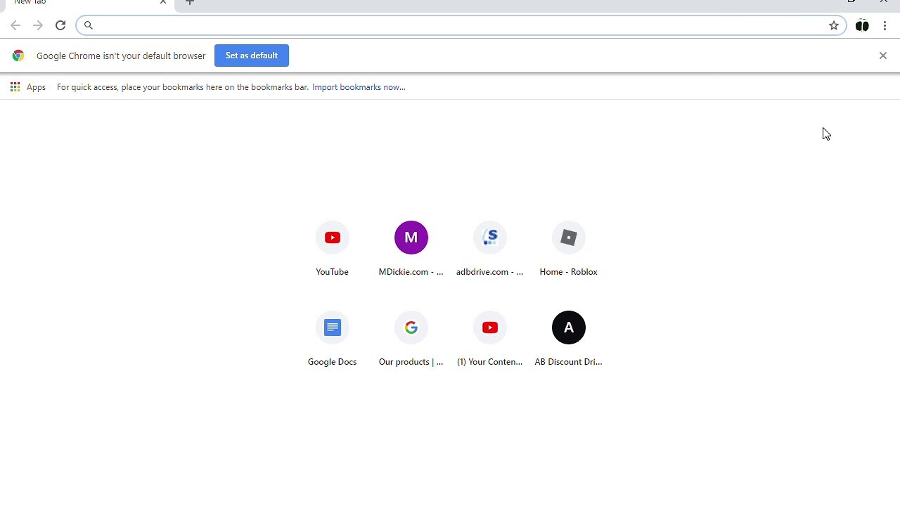Screen dimensions: 900x506
Task: Open the adbdrive.com shortcut
Action: point(490,249)
